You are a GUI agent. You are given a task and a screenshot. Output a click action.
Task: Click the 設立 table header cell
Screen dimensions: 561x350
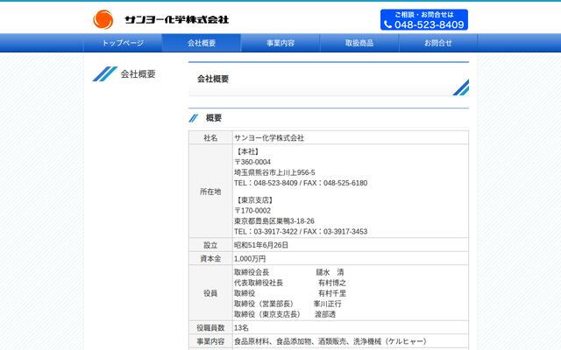[x=210, y=245]
